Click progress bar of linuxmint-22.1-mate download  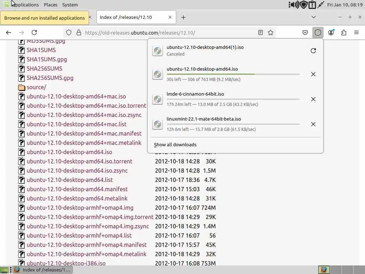click(x=233, y=124)
